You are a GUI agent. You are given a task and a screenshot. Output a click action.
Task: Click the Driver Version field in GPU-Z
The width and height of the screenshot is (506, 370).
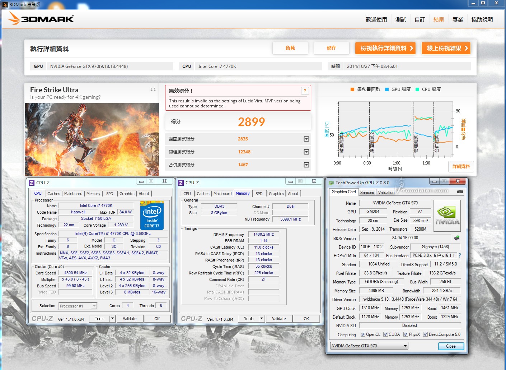tap(410, 299)
